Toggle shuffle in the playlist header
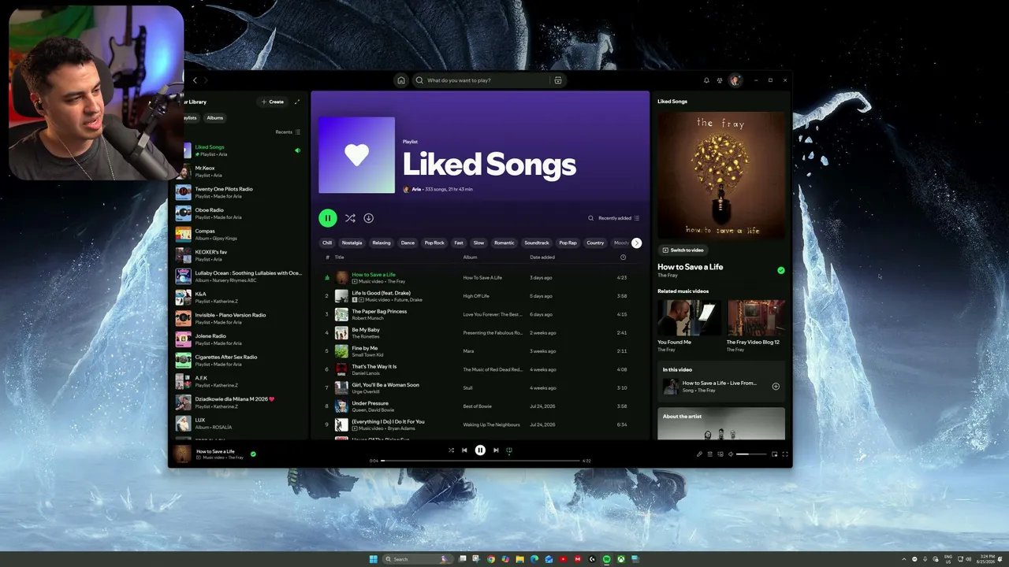Screen dimensions: 1009x567 350,218
